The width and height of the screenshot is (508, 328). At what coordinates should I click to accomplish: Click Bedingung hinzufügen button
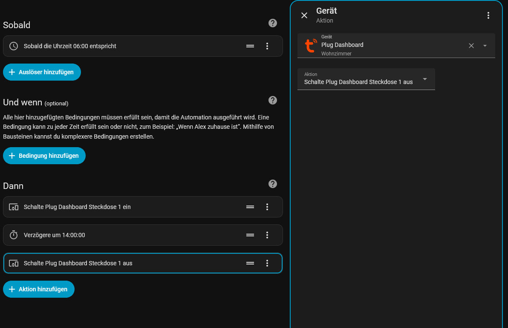click(x=44, y=156)
